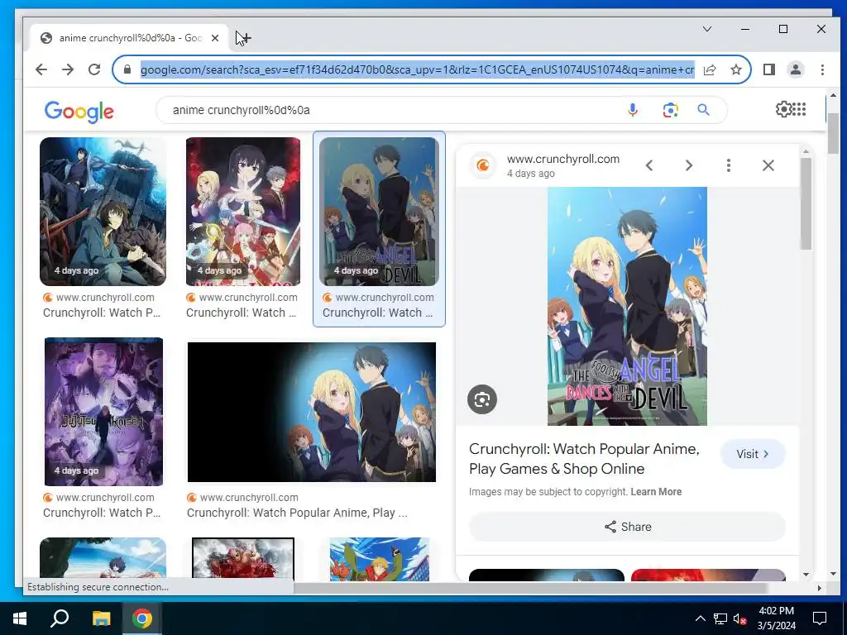This screenshot has width=847, height=635.
Task: Click the Google search input field
Action: point(395,110)
